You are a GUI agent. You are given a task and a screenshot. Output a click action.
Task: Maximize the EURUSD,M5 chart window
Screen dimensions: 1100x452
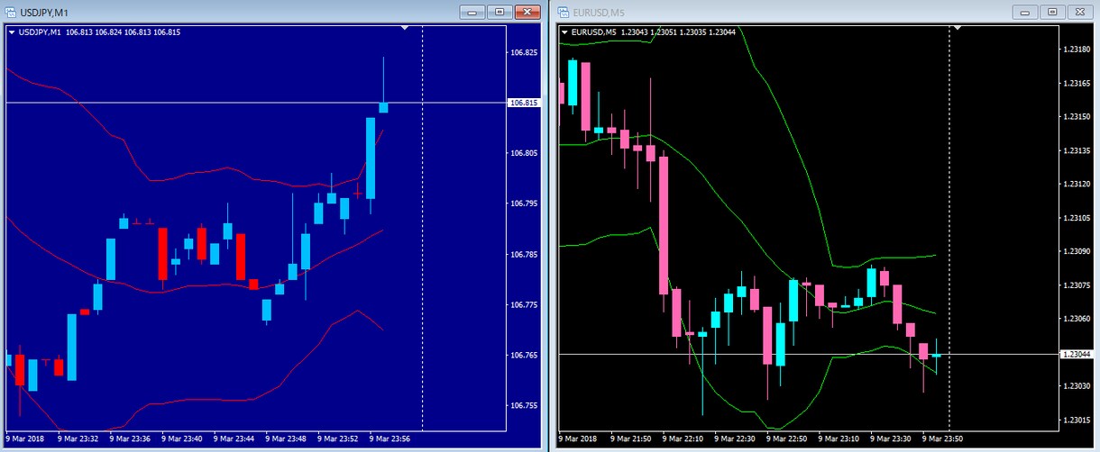tap(1051, 12)
